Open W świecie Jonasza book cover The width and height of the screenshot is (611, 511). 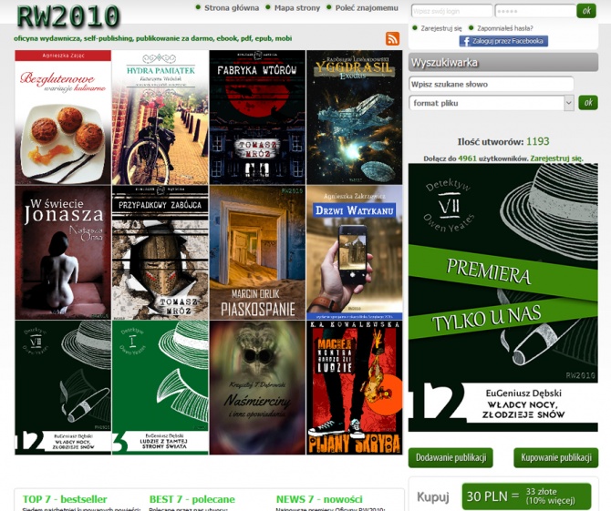[x=63, y=252]
